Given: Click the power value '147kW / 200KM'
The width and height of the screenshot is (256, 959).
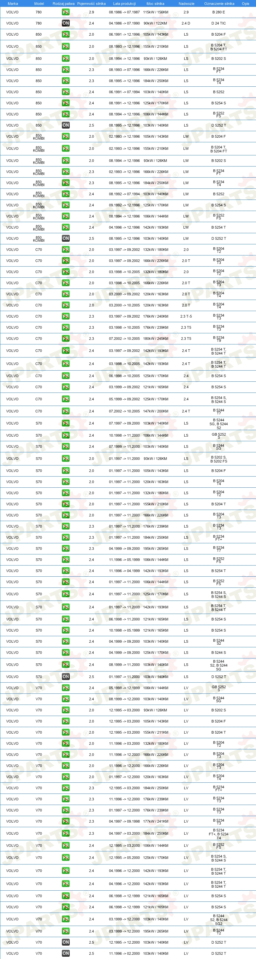Looking at the screenshot, I should pos(155,411).
